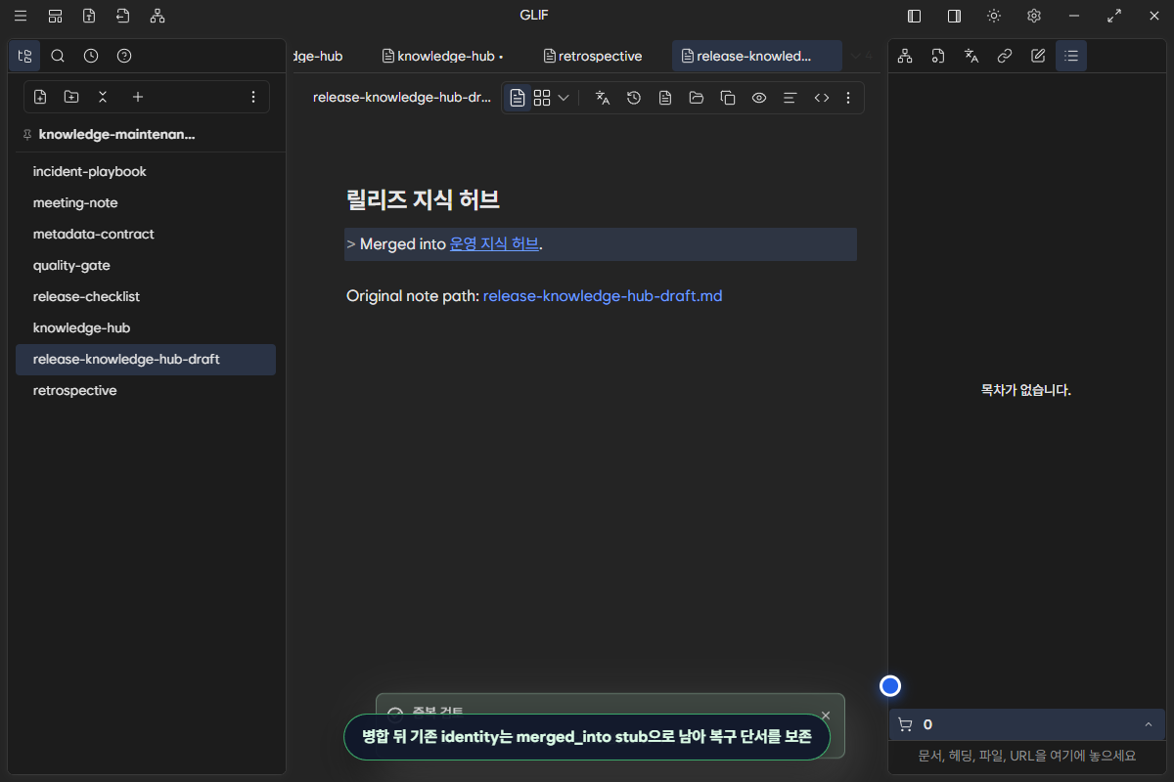Click the 릴리즈 지식 허브 heading
This screenshot has width=1174, height=782.
423,199
